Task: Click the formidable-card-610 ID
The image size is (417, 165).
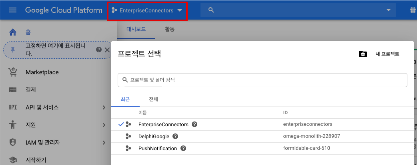Action: tap(307, 148)
